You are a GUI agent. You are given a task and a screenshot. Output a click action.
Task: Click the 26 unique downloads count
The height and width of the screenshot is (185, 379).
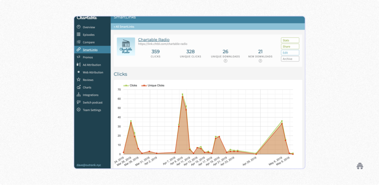pos(225,52)
